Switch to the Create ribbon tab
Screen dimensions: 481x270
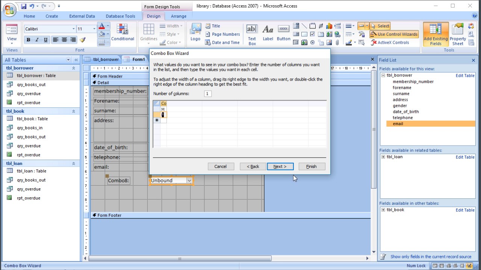pyautogui.click(x=52, y=16)
